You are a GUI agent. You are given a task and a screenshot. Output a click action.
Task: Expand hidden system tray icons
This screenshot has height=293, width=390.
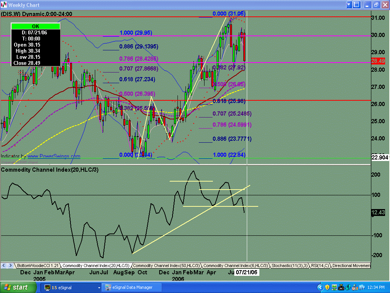320,288
